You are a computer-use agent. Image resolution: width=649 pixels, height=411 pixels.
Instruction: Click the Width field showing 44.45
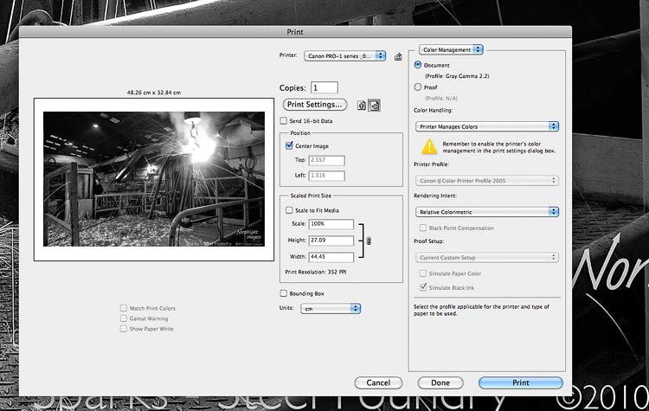[x=331, y=257]
